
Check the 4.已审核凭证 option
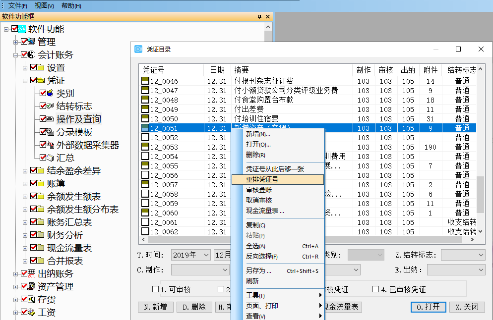click(376, 289)
